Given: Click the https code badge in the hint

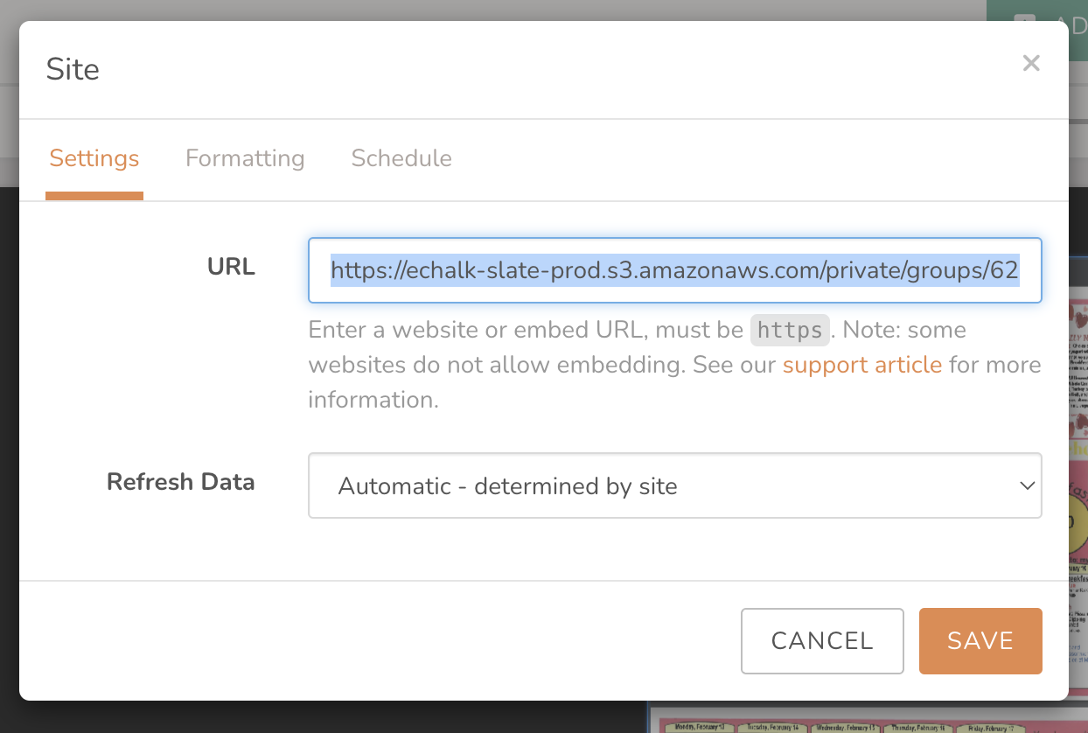Looking at the screenshot, I should (789, 331).
